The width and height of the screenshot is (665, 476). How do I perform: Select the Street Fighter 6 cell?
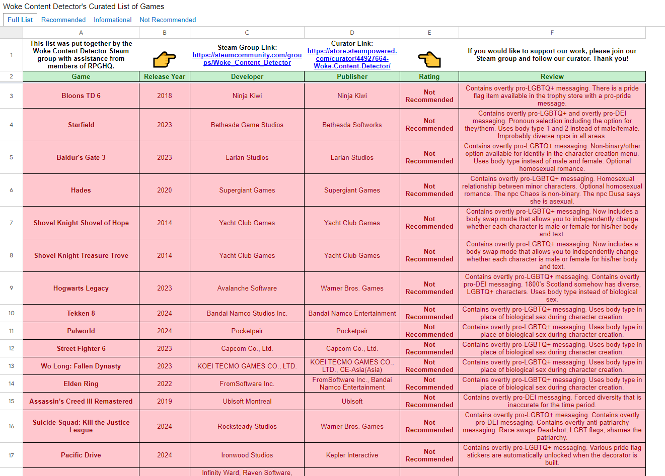[x=81, y=348]
